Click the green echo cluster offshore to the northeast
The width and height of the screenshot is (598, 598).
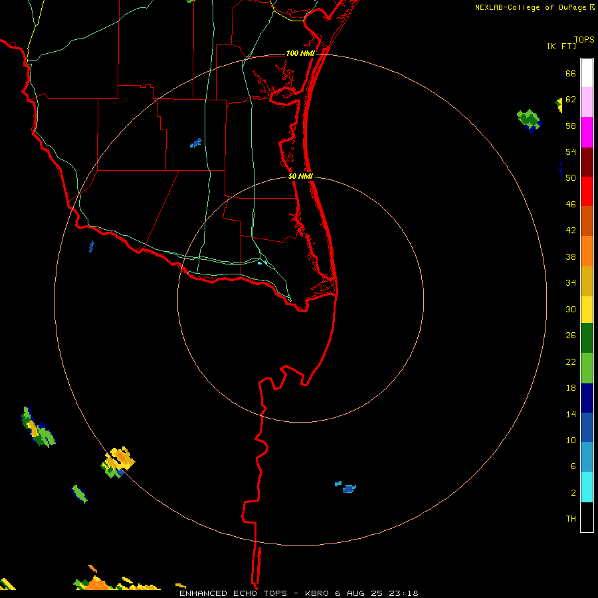click(530, 120)
